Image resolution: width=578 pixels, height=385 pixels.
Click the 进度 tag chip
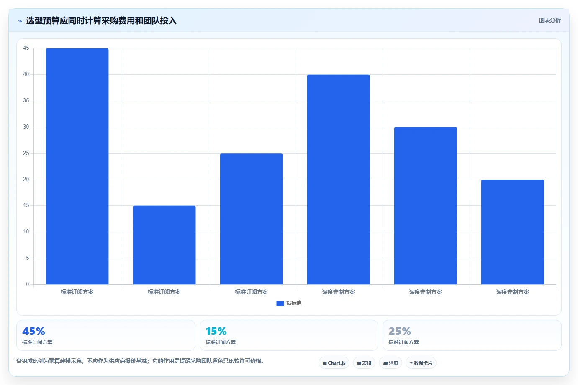[x=390, y=363]
